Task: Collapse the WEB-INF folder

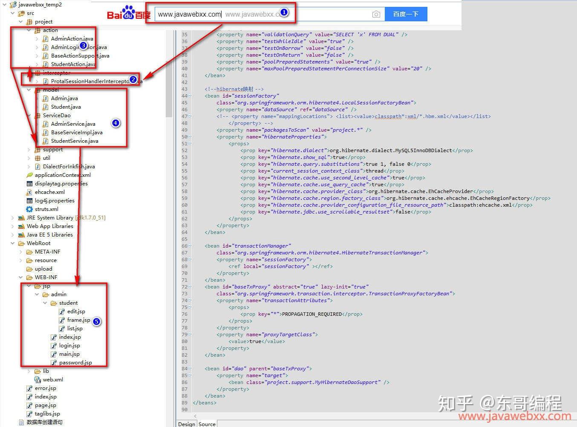Action: pyautogui.click(x=21, y=277)
